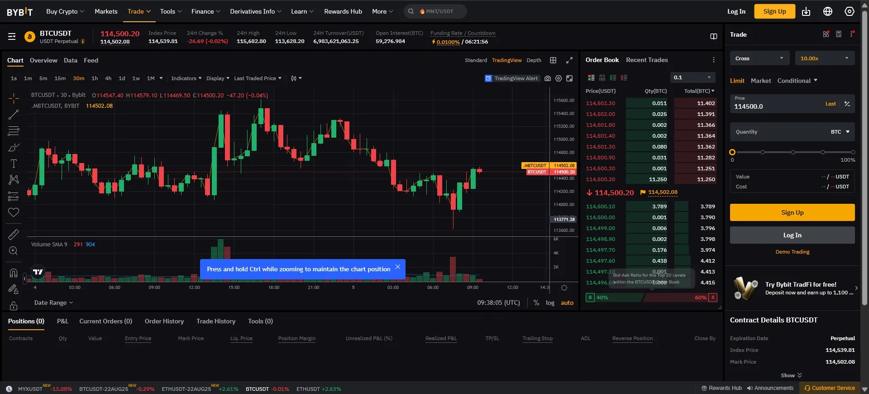Toggle the side panel layout icon
869x394 pixels.
(x=714, y=36)
